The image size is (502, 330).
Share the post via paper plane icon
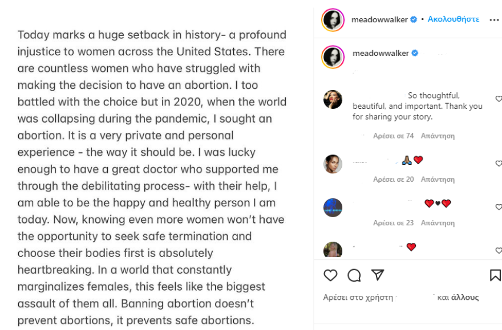[377, 275]
